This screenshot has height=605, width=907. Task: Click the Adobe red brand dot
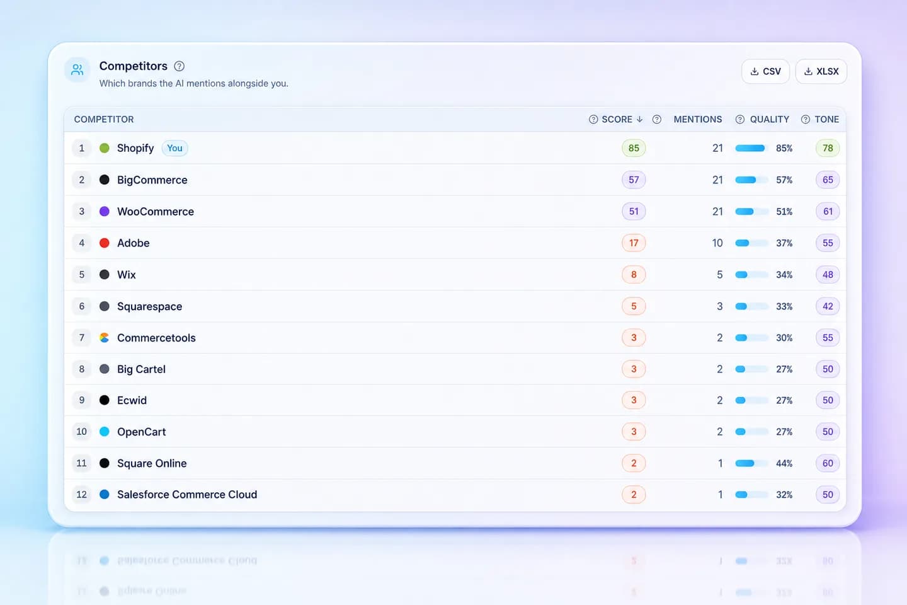[x=105, y=243]
